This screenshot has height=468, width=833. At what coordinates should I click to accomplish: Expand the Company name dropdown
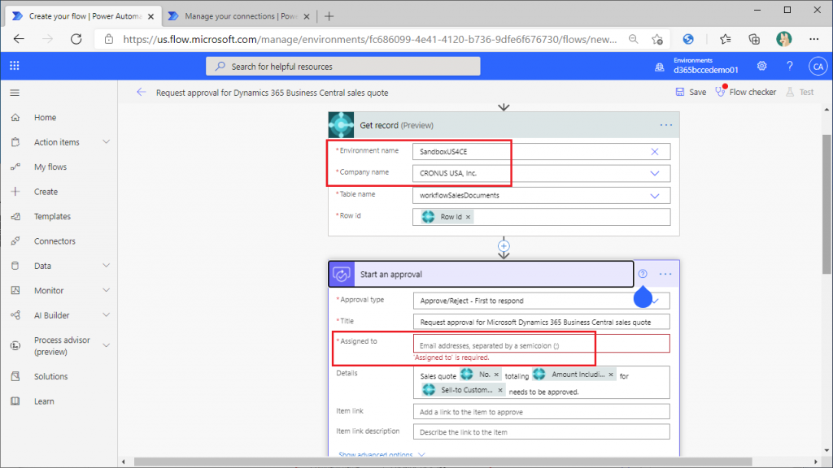[655, 173]
